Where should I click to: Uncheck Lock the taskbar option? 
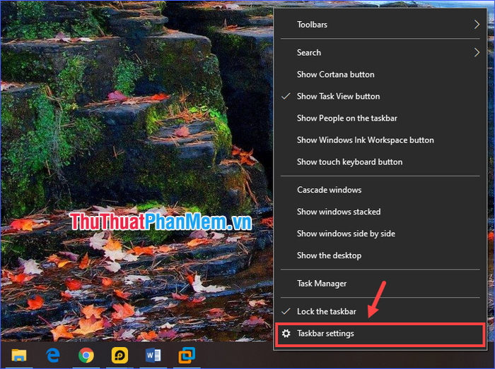(x=380, y=312)
